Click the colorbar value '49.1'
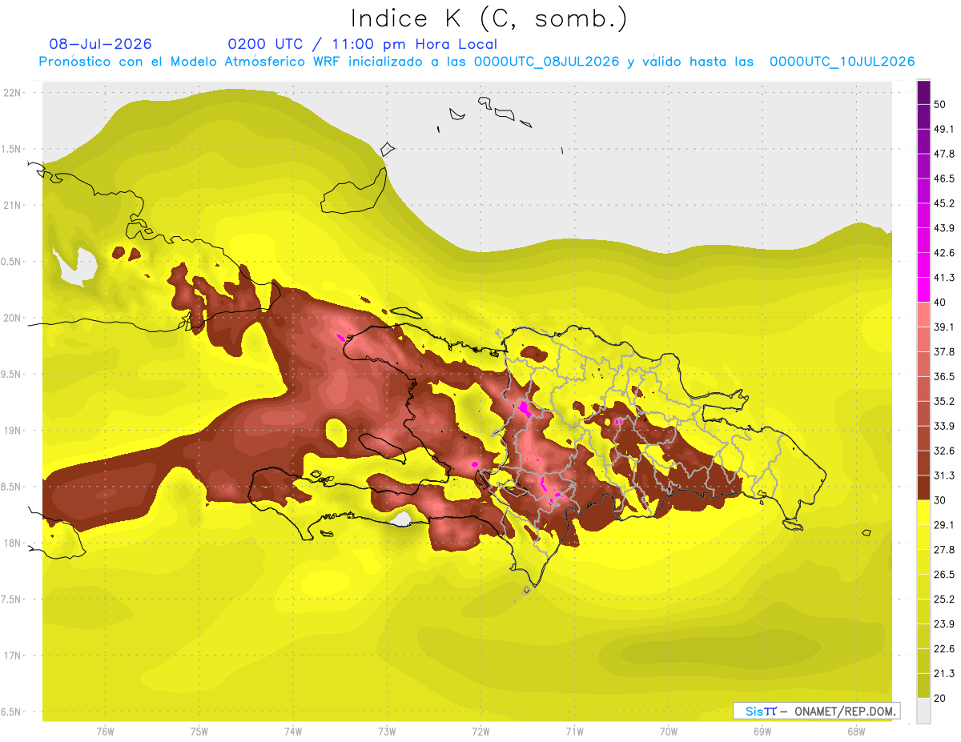Viewport: 961px width, 742px height. click(944, 129)
